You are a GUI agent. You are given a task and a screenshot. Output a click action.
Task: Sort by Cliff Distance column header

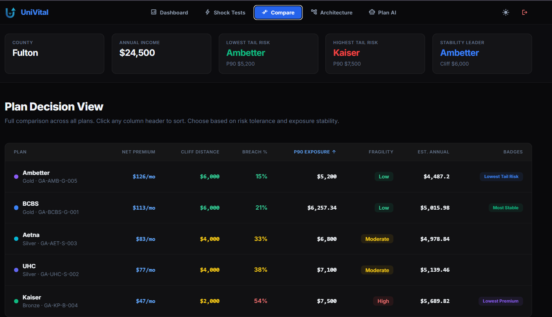coord(200,152)
